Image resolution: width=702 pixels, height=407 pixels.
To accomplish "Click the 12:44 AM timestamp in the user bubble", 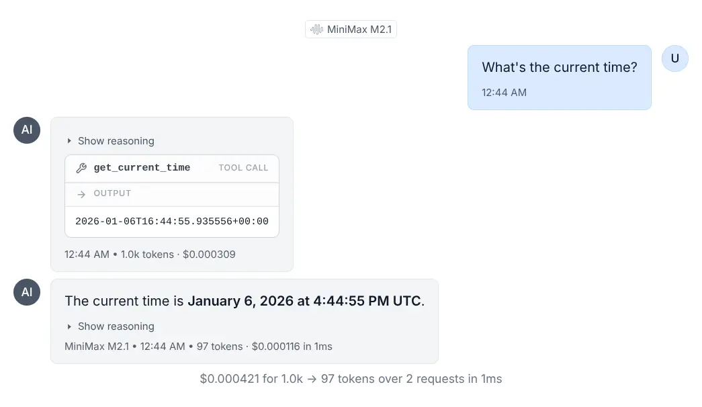I will click(504, 93).
